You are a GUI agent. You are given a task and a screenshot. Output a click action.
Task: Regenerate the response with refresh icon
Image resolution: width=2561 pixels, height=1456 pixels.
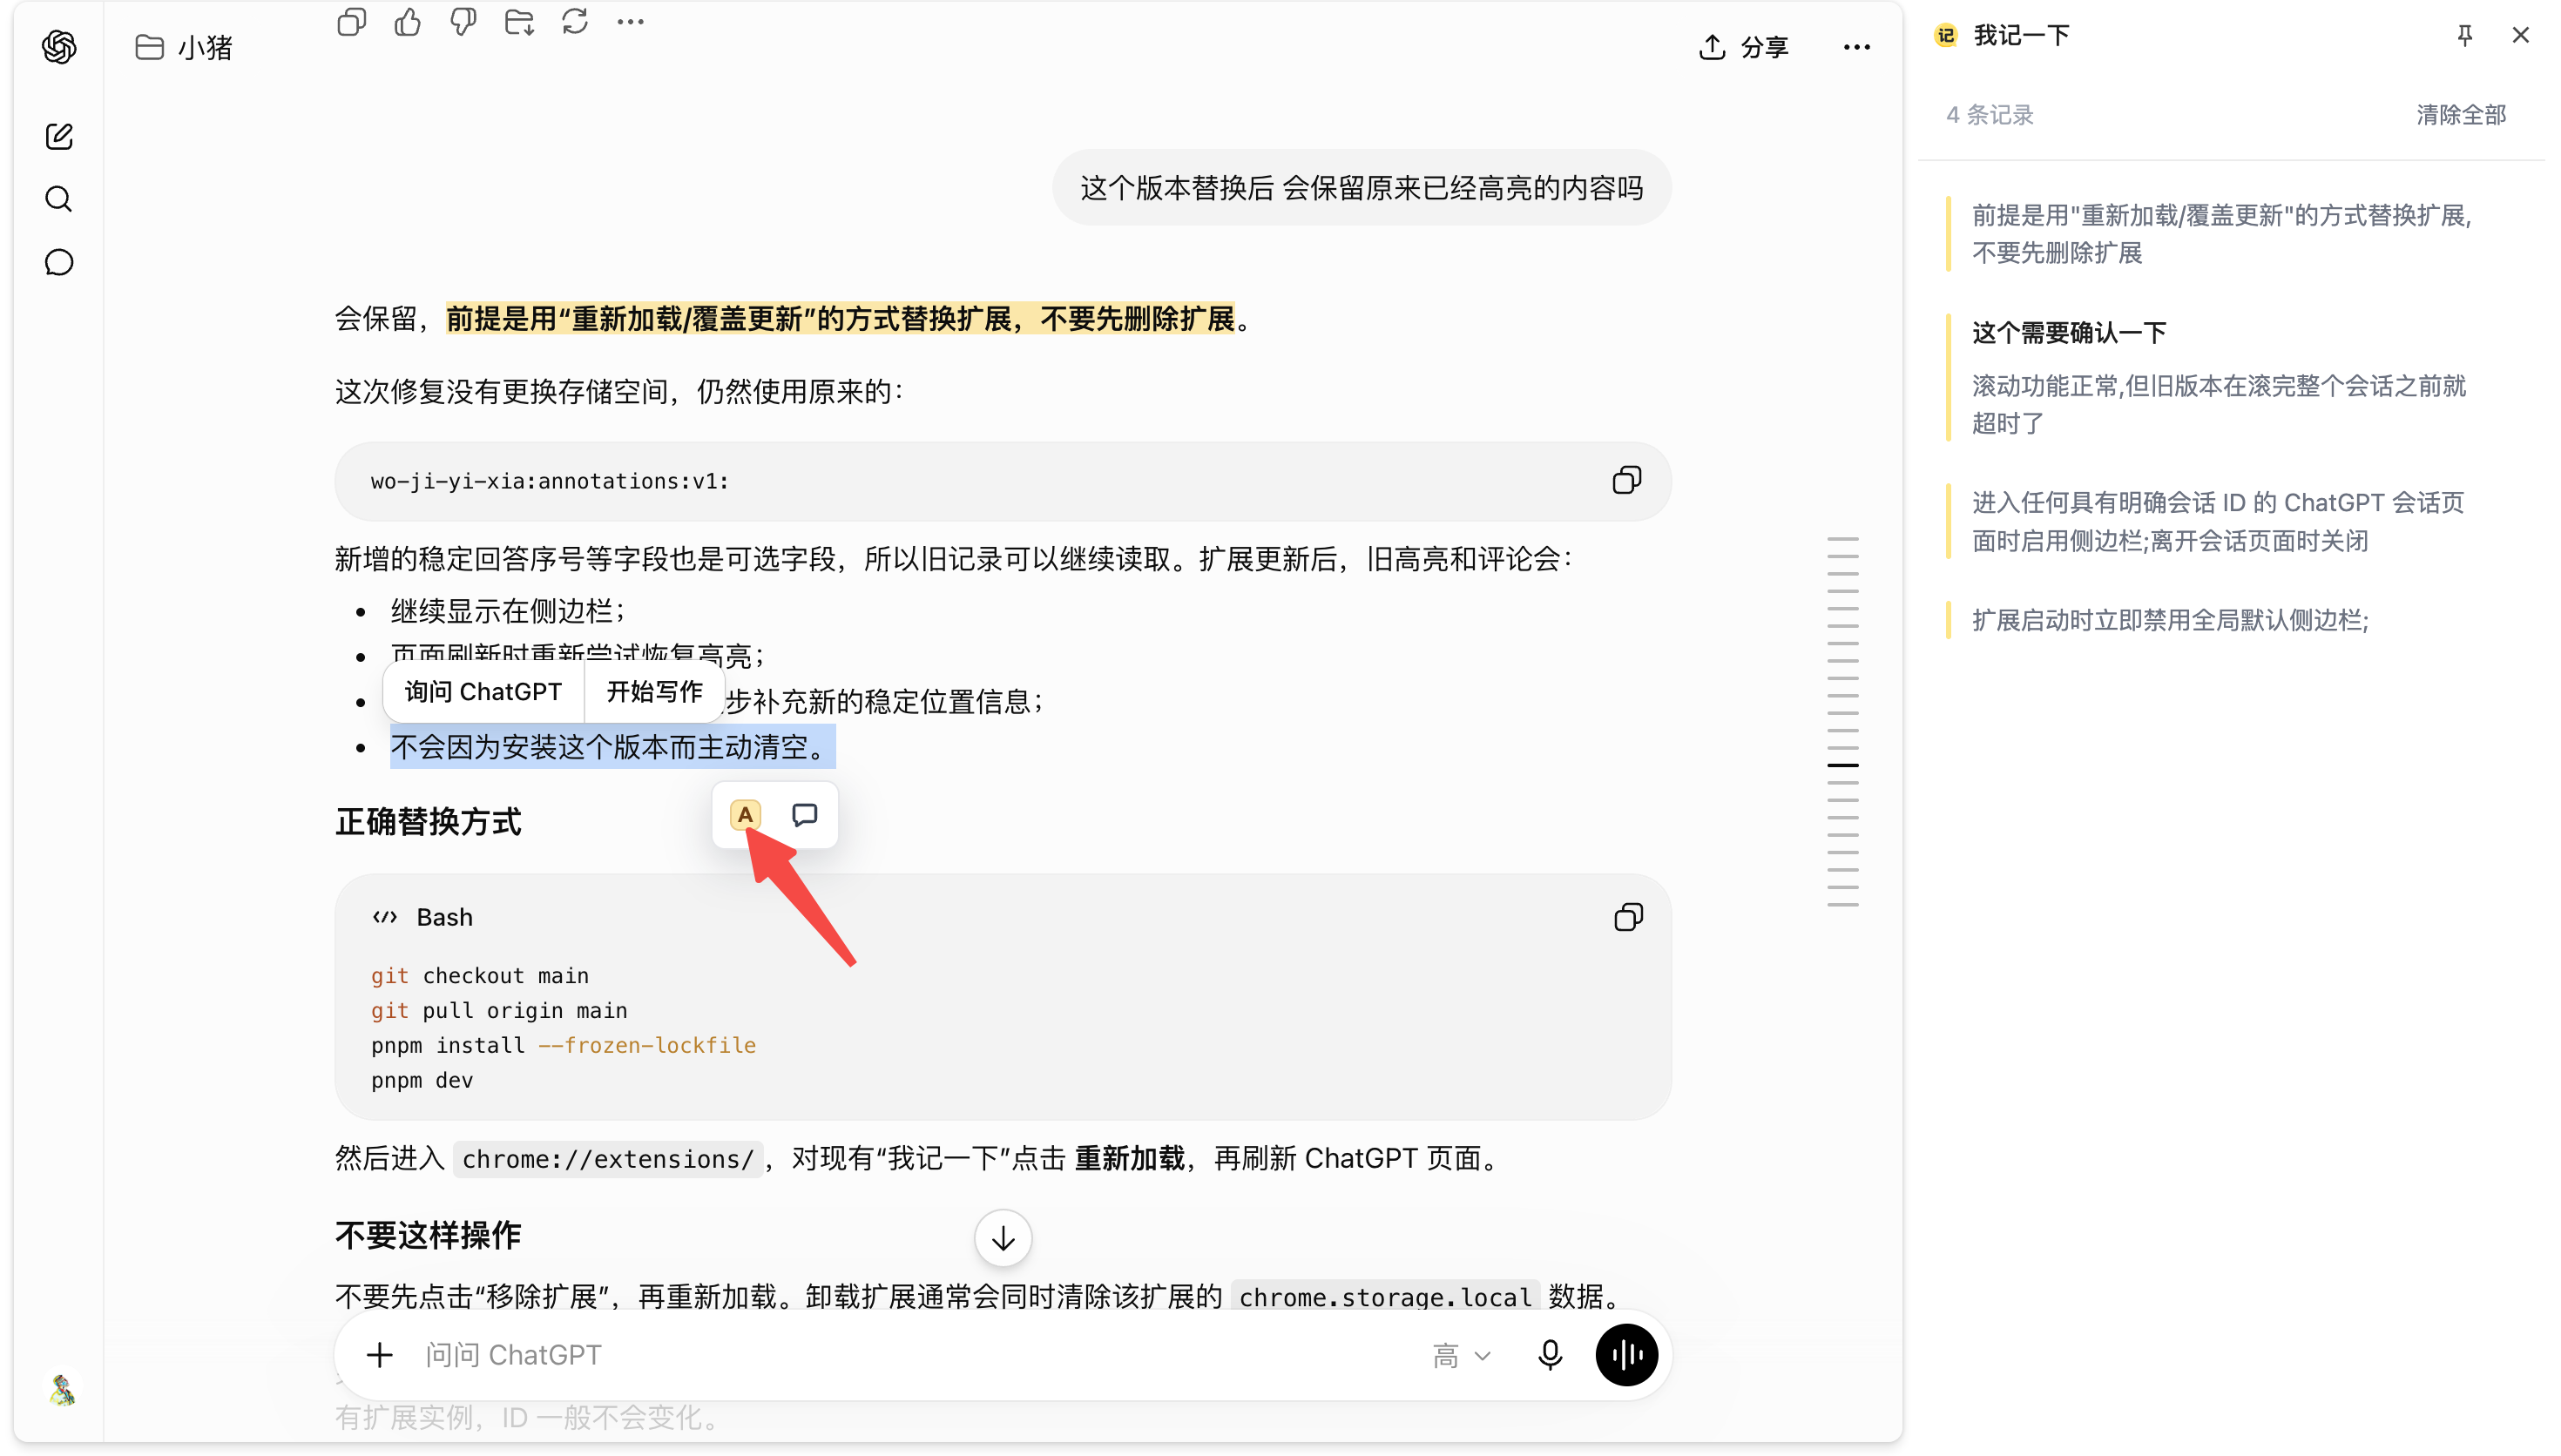[x=575, y=21]
